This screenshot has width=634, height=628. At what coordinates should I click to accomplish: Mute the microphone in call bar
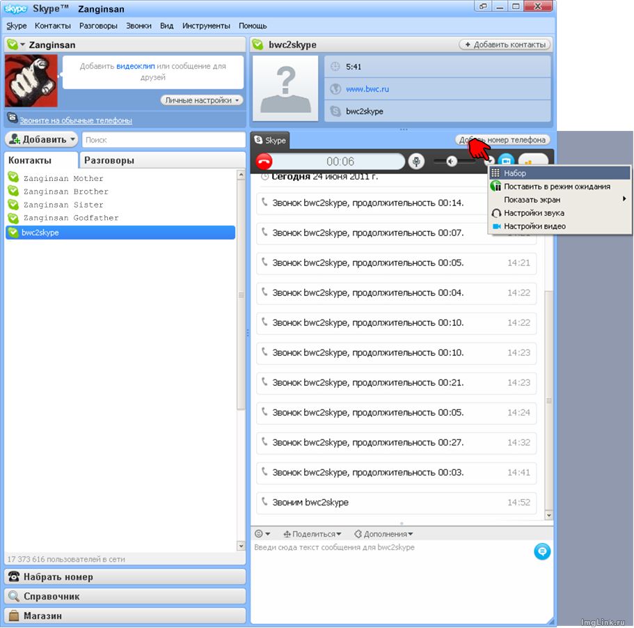pyautogui.click(x=416, y=162)
